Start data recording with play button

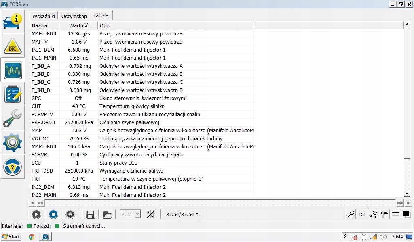pyautogui.click(x=36, y=214)
